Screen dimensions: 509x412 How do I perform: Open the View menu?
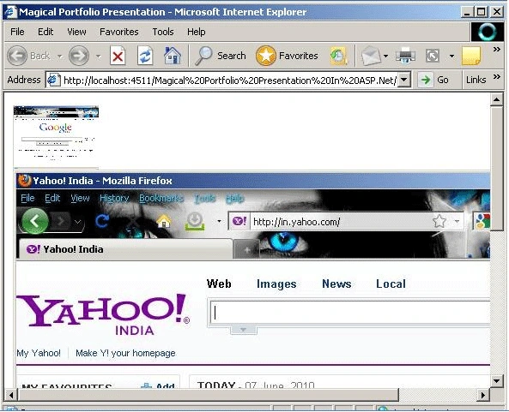(x=76, y=32)
